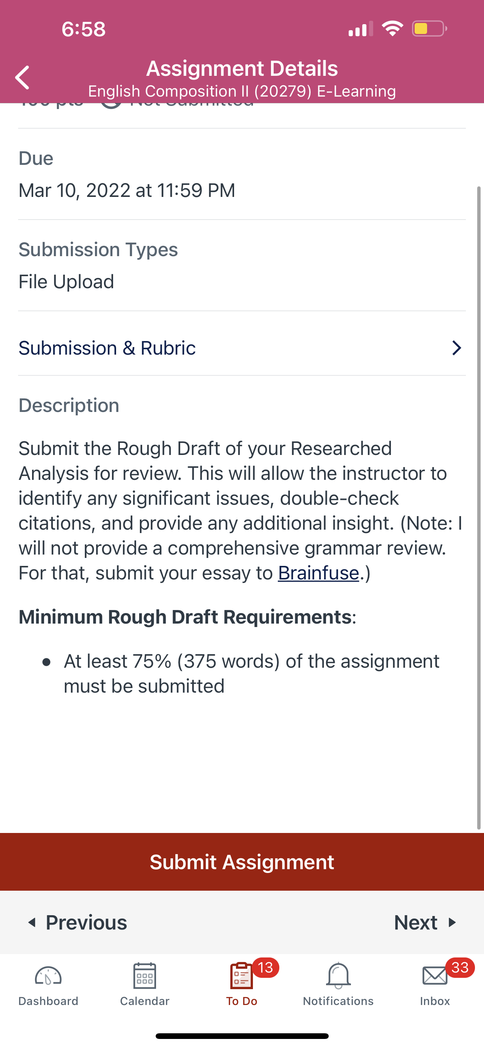Open the Notifications bell icon

(338, 976)
